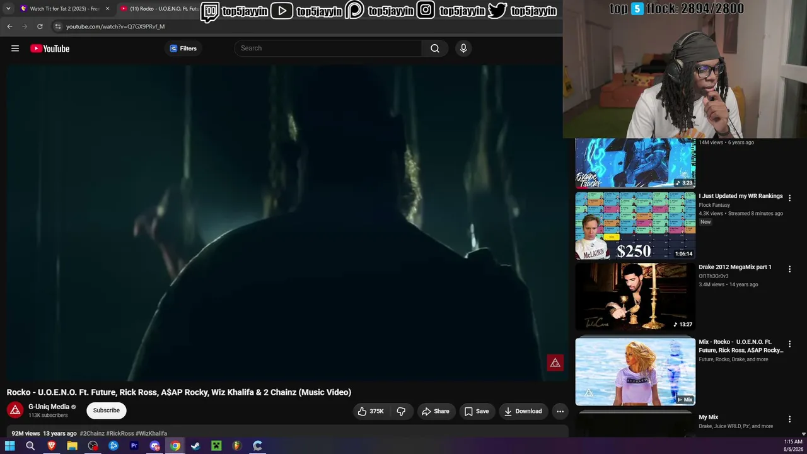Click the G-Uniq watermark on the video
Screen dimensions: 807x454
(x=555, y=363)
